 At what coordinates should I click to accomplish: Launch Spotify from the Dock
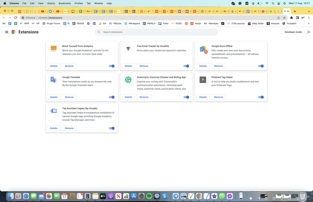click(x=149, y=196)
